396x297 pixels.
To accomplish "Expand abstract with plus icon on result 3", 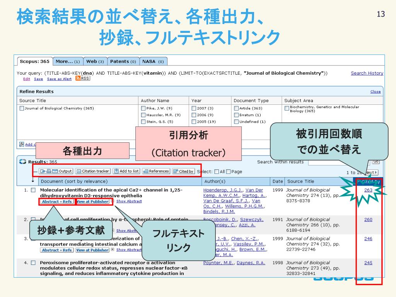I will coord(113,249).
